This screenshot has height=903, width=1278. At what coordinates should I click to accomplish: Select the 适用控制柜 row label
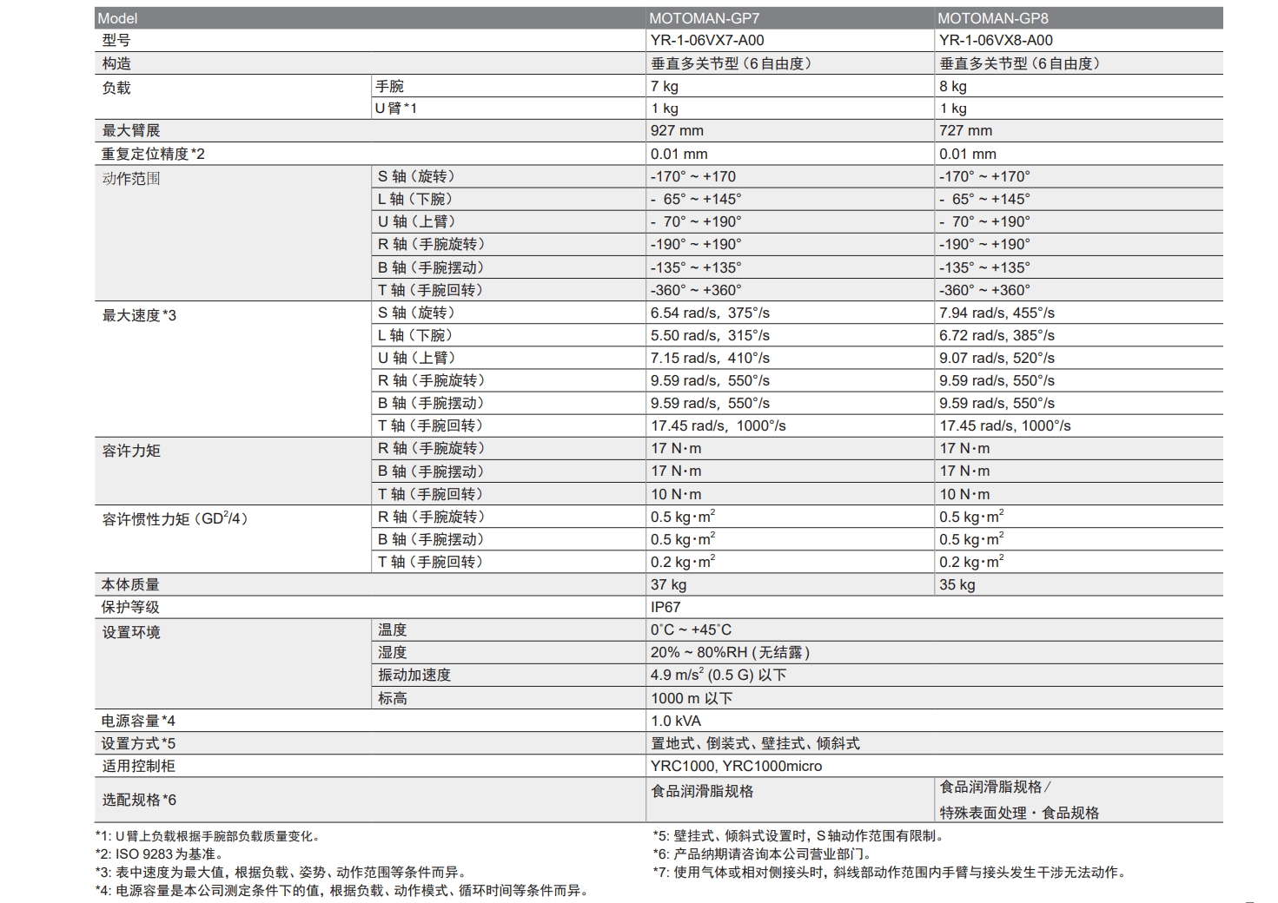tap(138, 766)
